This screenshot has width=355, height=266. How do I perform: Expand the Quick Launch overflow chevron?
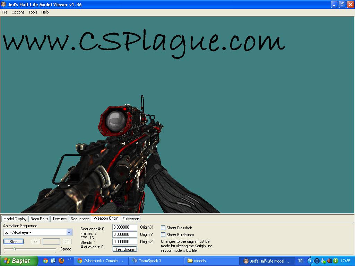(70, 259)
